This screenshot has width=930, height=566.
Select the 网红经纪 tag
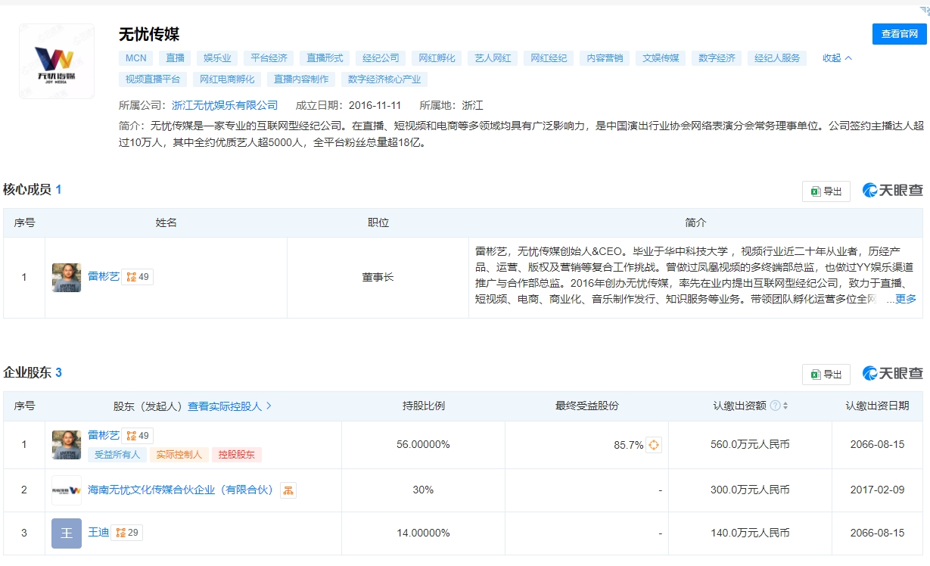pos(549,58)
